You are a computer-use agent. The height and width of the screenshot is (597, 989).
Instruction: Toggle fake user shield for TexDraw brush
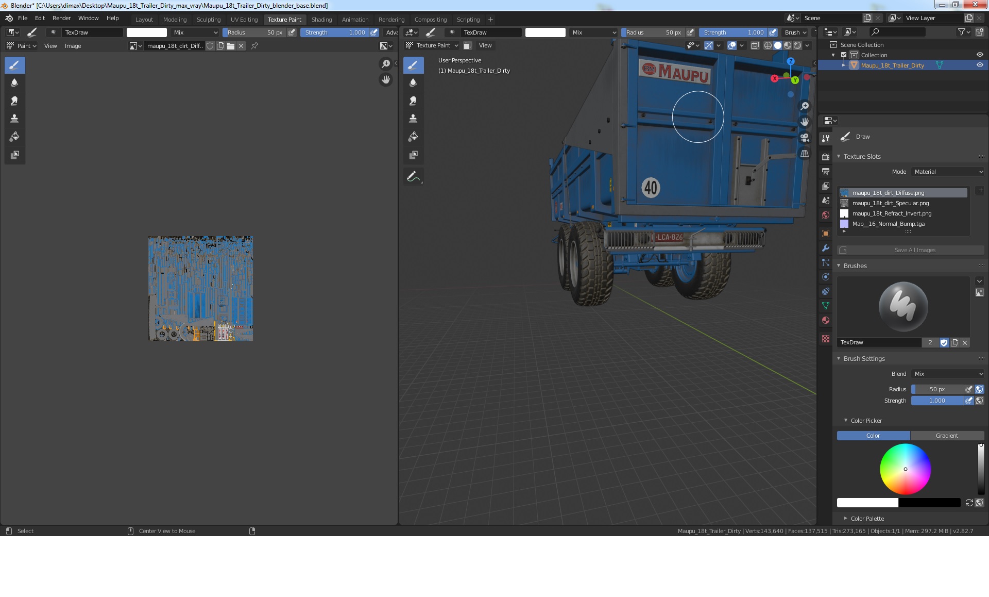point(944,342)
